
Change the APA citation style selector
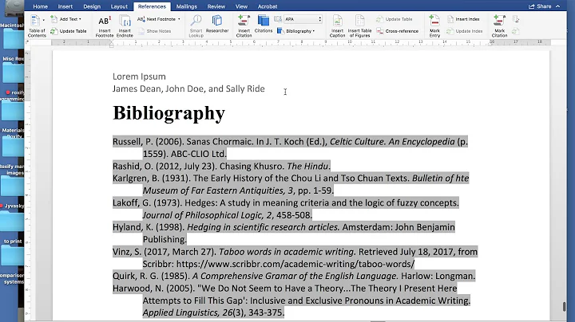(303, 19)
